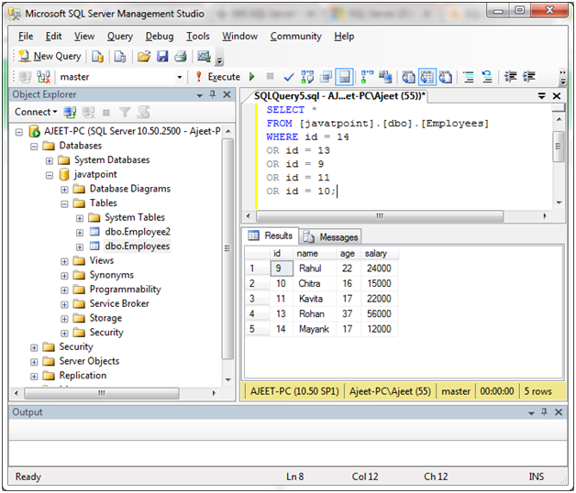
Task: Open the active files dropdown arrow
Action: pyautogui.click(x=541, y=96)
